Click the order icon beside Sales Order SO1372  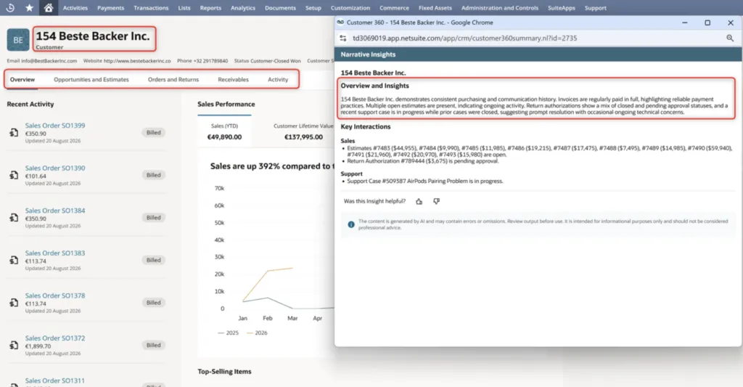coord(14,346)
